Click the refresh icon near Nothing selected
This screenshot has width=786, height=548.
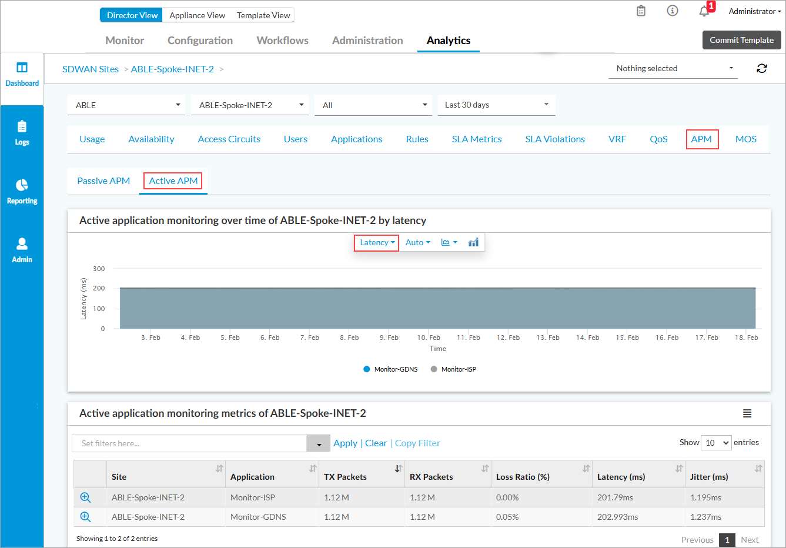point(761,69)
